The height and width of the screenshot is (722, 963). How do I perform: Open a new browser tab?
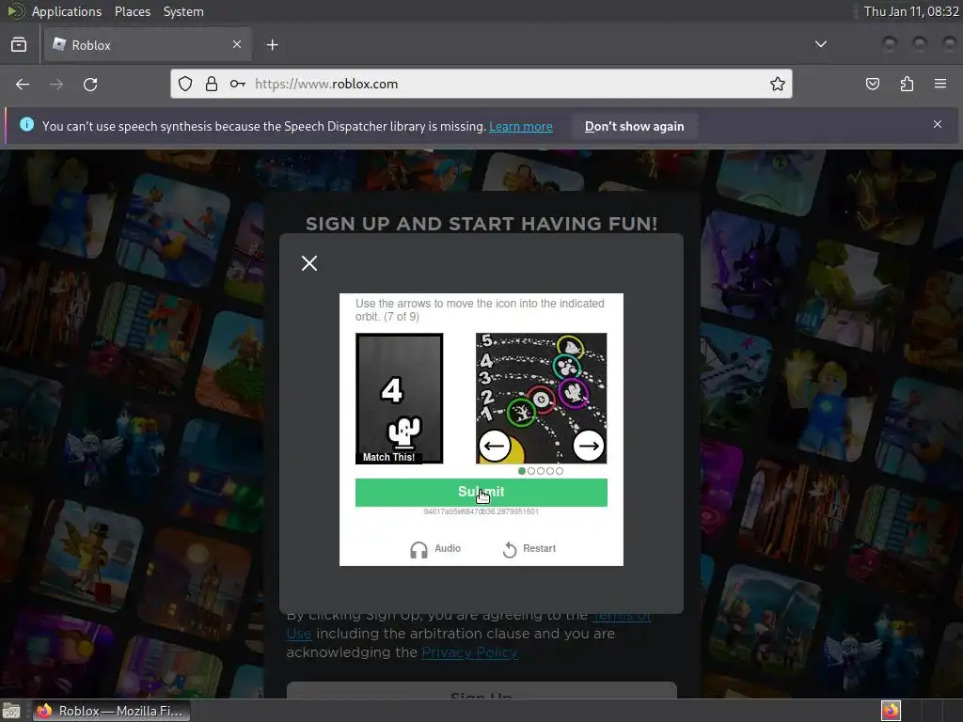273,45
